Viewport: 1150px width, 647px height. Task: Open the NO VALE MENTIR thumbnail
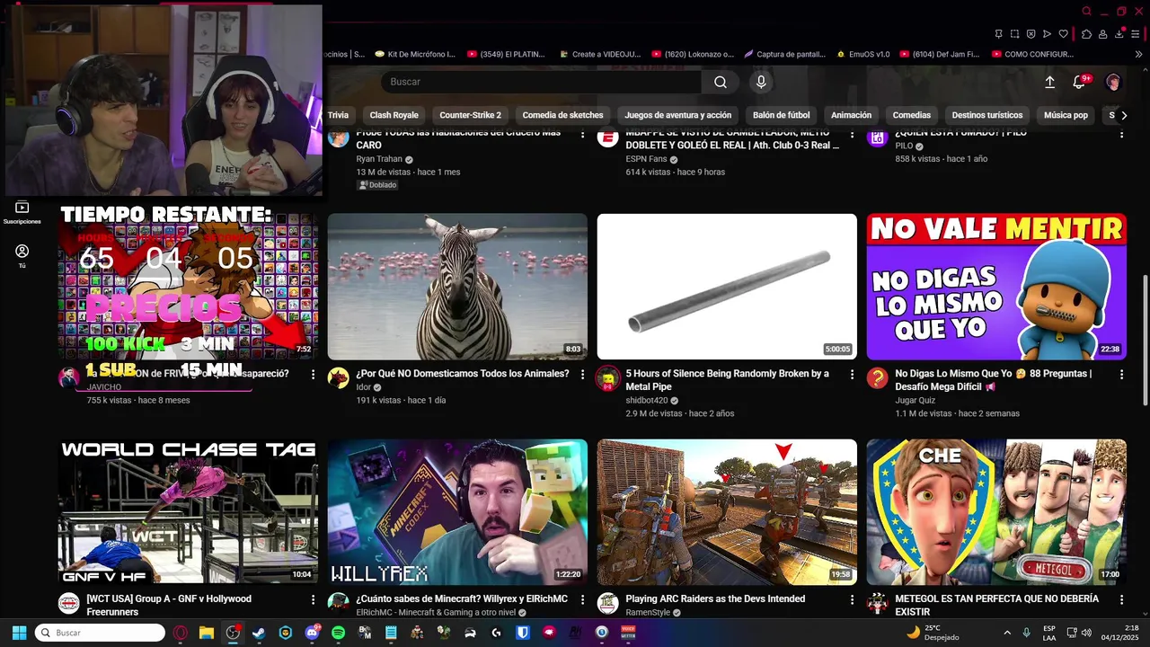click(996, 287)
